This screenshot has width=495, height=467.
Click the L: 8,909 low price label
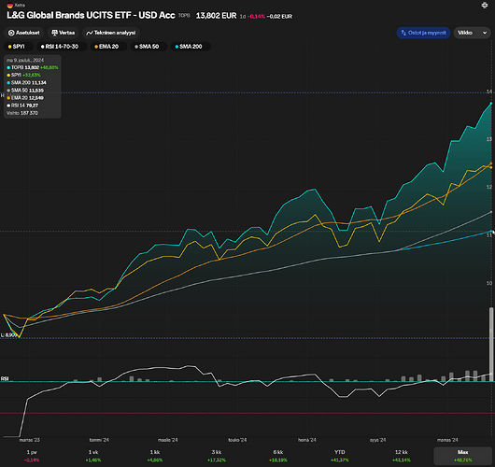point(8,335)
